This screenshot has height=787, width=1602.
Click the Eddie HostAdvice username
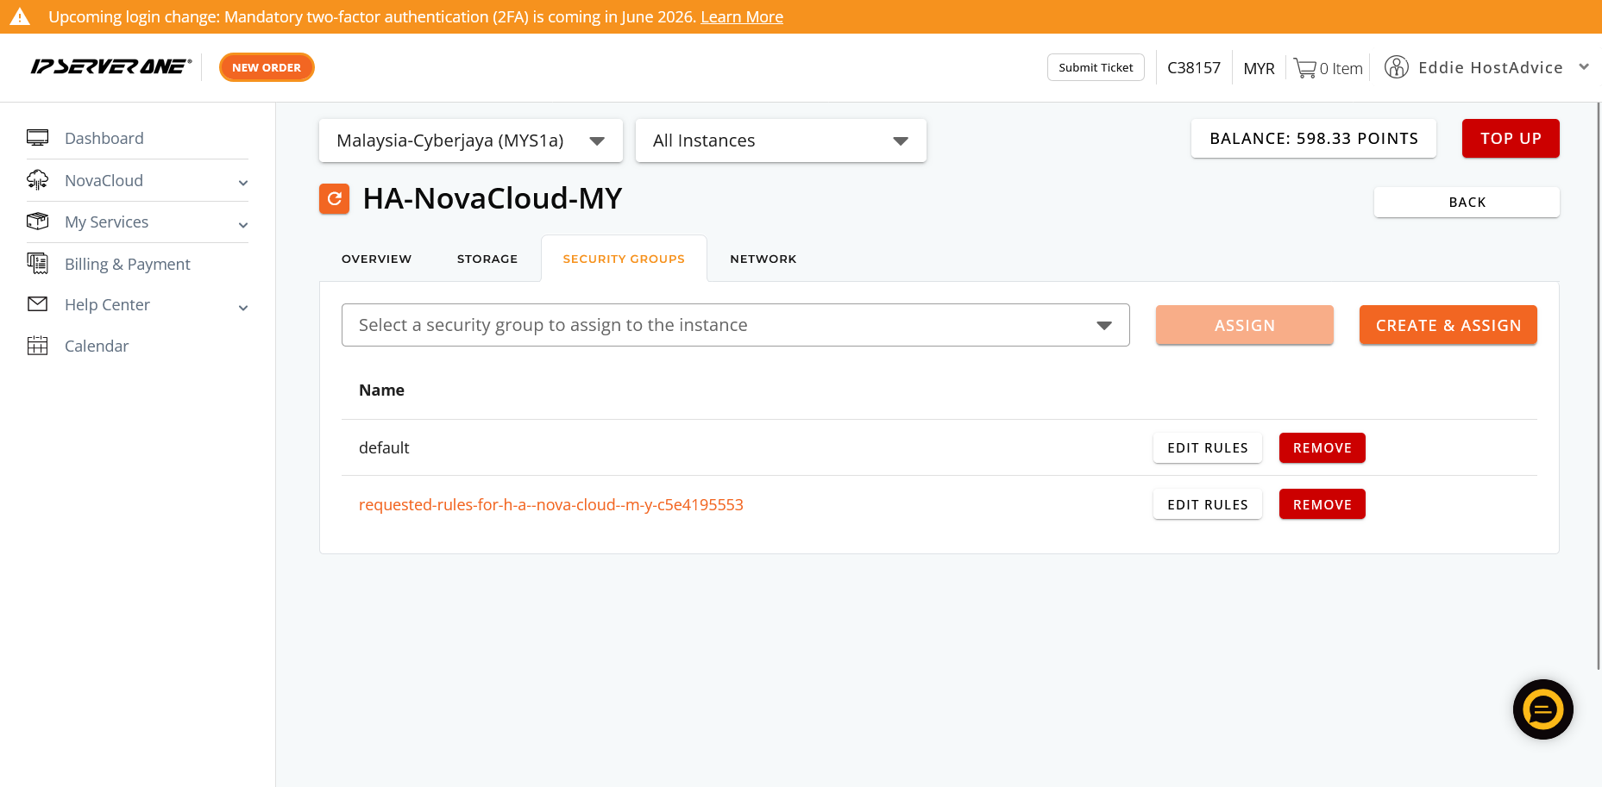[1491, 67]
